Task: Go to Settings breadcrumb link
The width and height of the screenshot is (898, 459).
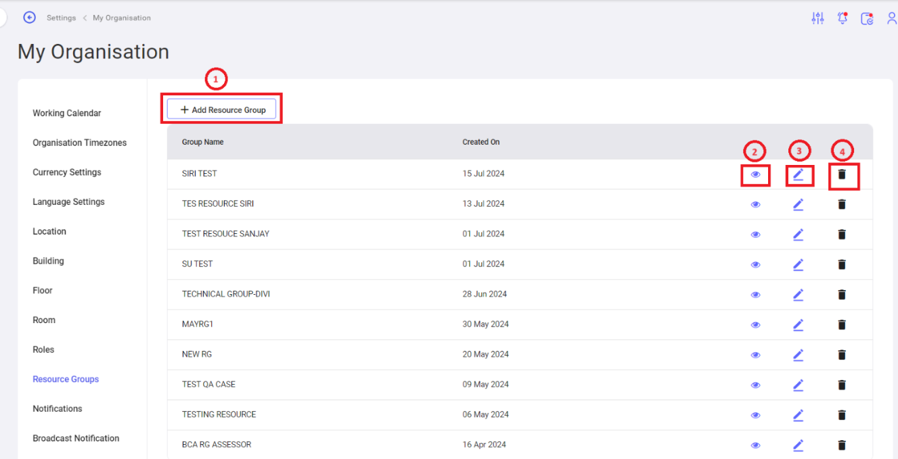Action: click(x=61, y=18)
